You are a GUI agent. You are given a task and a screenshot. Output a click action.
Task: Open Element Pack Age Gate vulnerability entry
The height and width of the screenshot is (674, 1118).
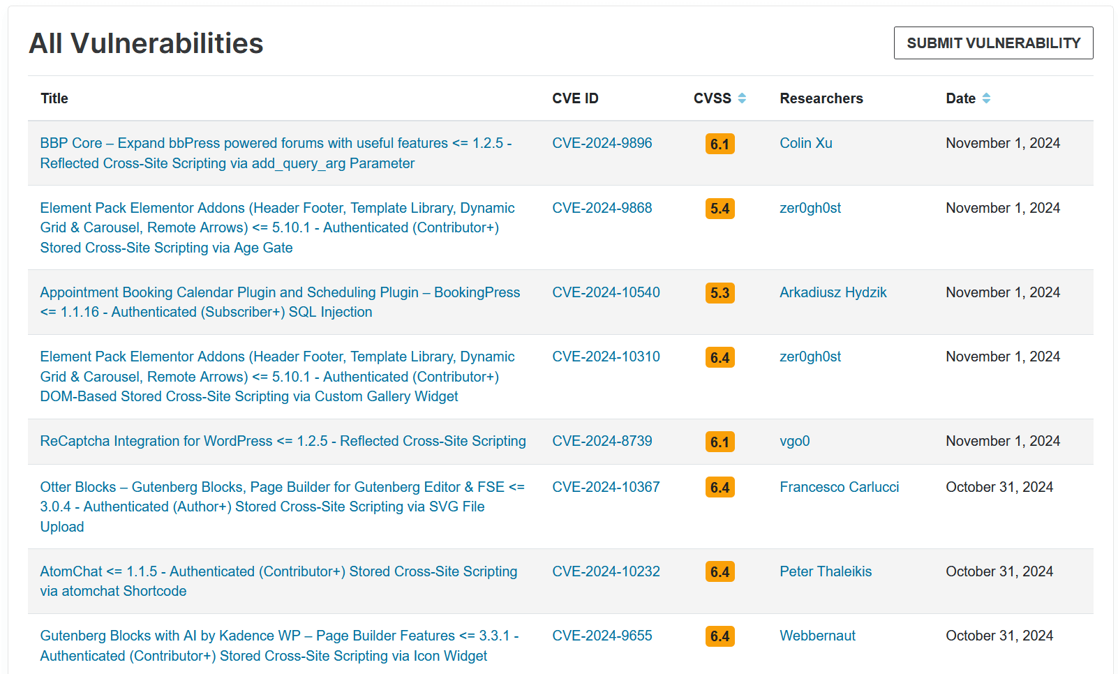click(x=277, y=227)
